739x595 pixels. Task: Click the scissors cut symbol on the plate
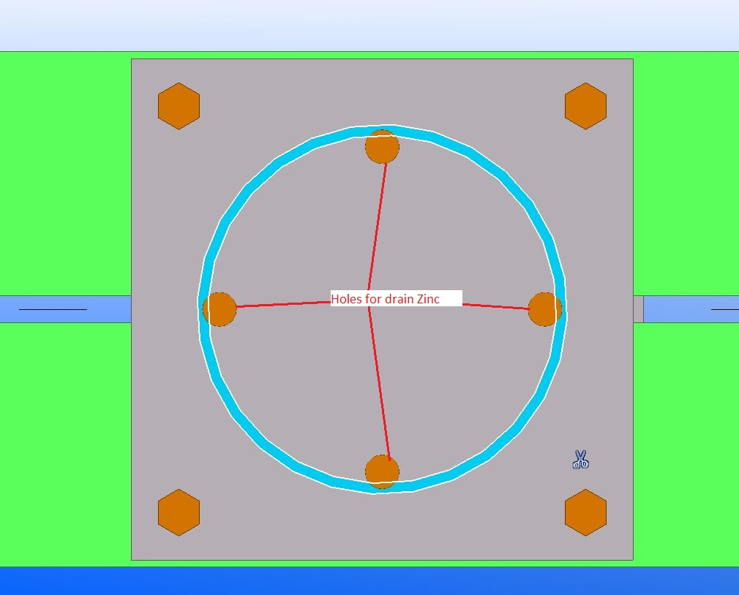(580, 460)
